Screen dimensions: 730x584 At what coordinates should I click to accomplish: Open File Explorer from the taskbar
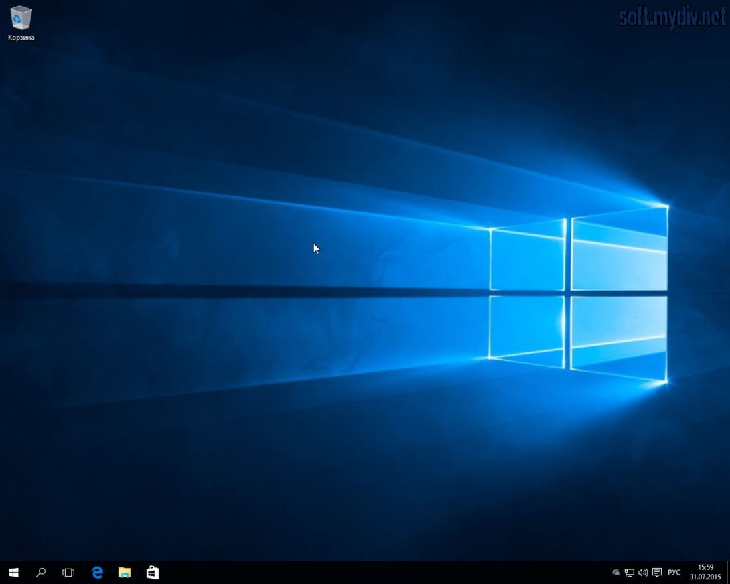(125, 572)
